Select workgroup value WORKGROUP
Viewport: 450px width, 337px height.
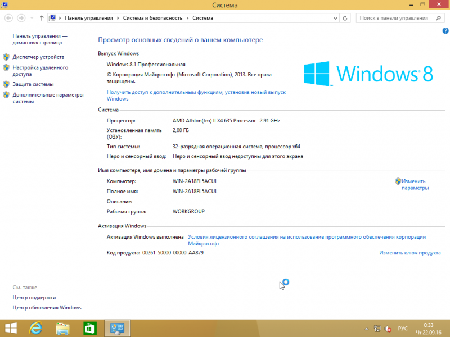(x=188, y=212)
